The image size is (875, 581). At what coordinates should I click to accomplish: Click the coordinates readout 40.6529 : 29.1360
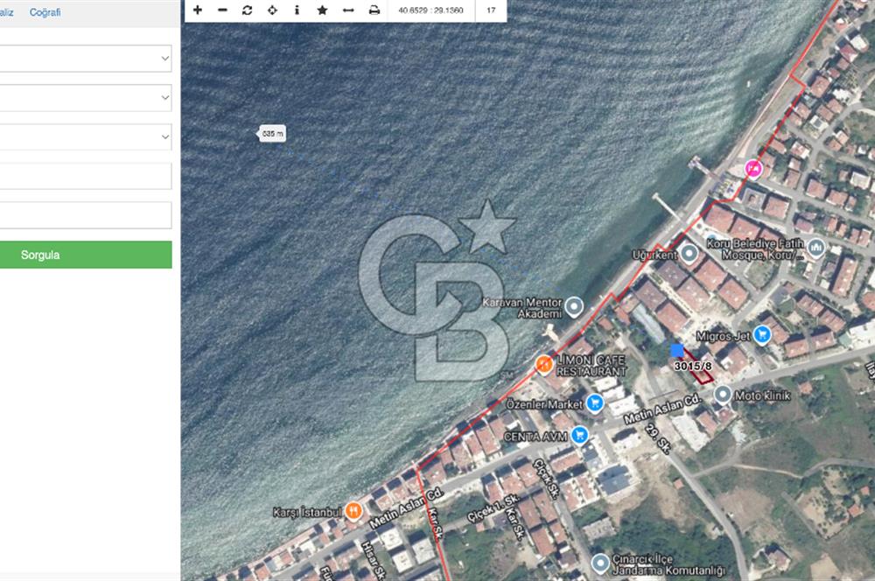coord(430,10)
